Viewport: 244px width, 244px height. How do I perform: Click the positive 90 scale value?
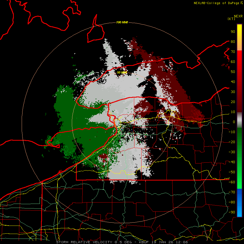coord(233,32)
